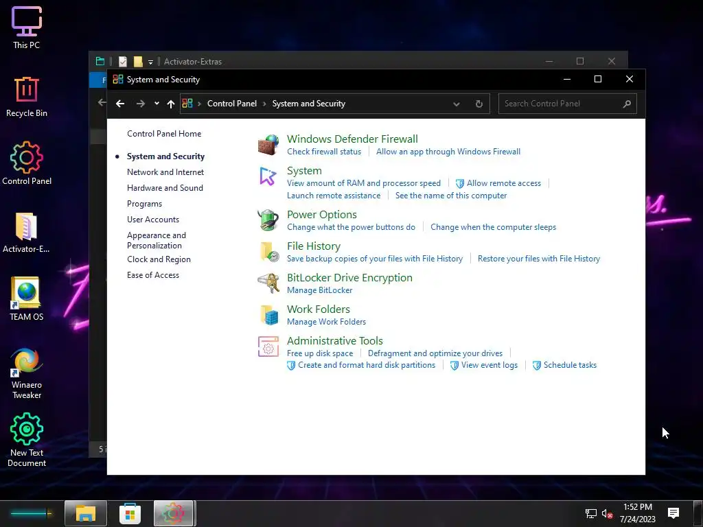Screen dimensions: 703x527
Task: Click Control Panel breadcrumb in address bar
Action: coord(232,104)
